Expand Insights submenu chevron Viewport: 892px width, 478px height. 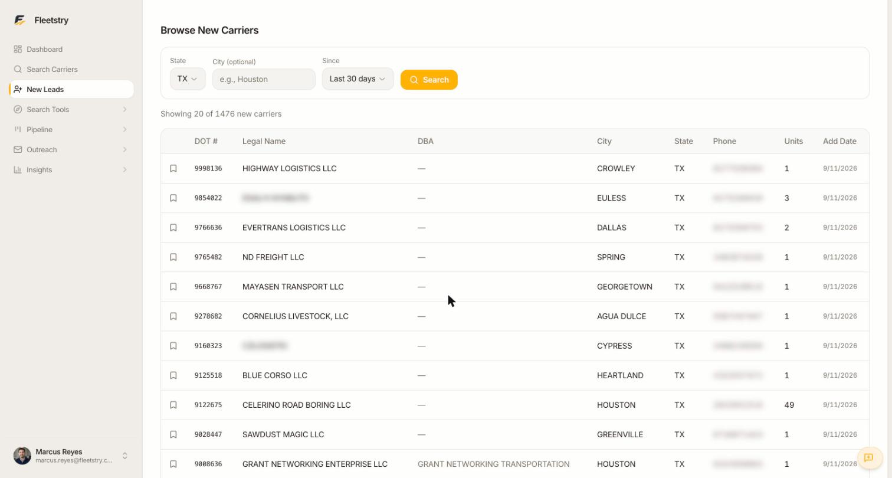point(124,170)
